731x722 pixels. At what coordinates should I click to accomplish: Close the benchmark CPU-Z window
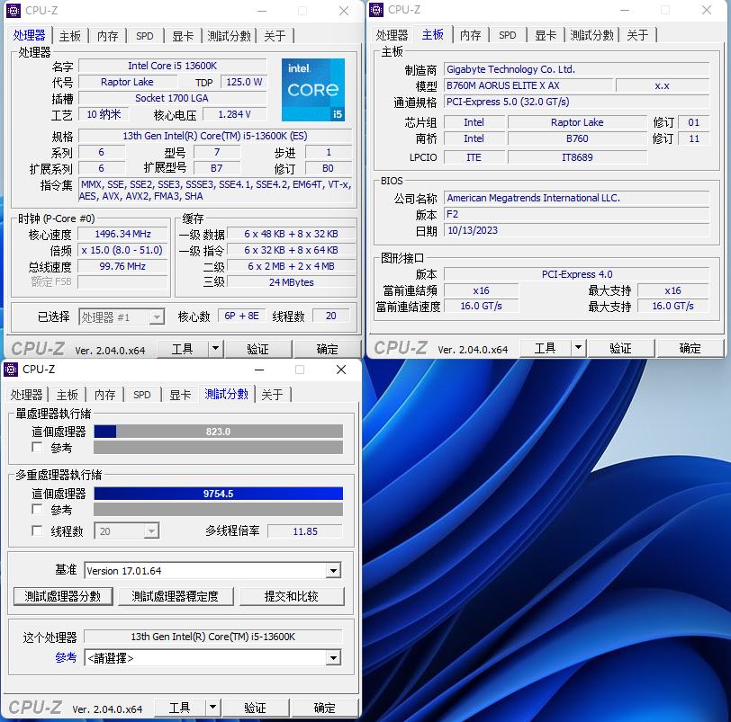click(341, 370)
